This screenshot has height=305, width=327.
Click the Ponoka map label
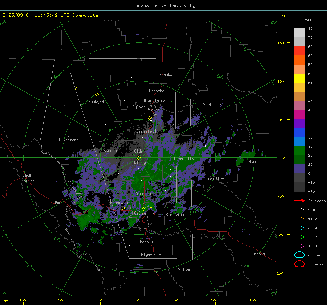[166, 75]
